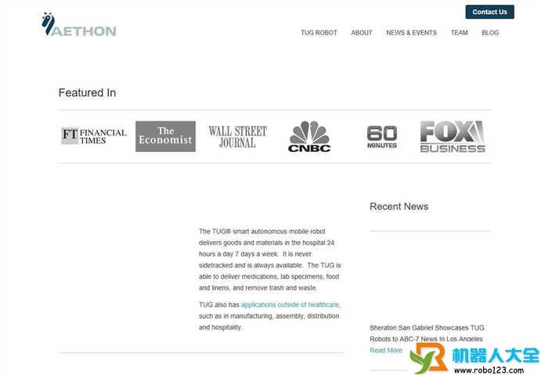This screenshot has height=375, width=541.
Task: Click the 'Featured In' heading
Action: [x=87, y=92]
